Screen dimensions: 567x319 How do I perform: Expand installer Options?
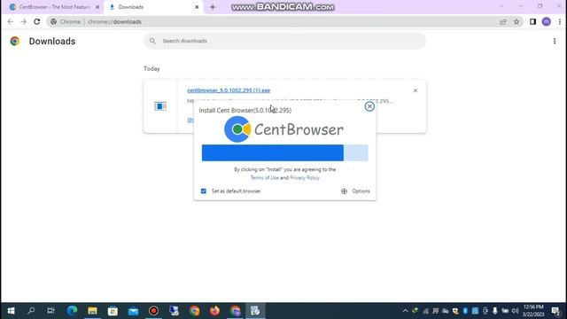(x=355, y=191)
